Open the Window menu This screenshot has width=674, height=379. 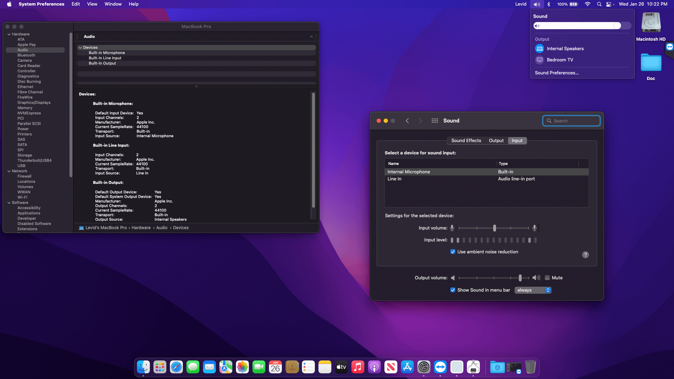click(x=113, y=4)
